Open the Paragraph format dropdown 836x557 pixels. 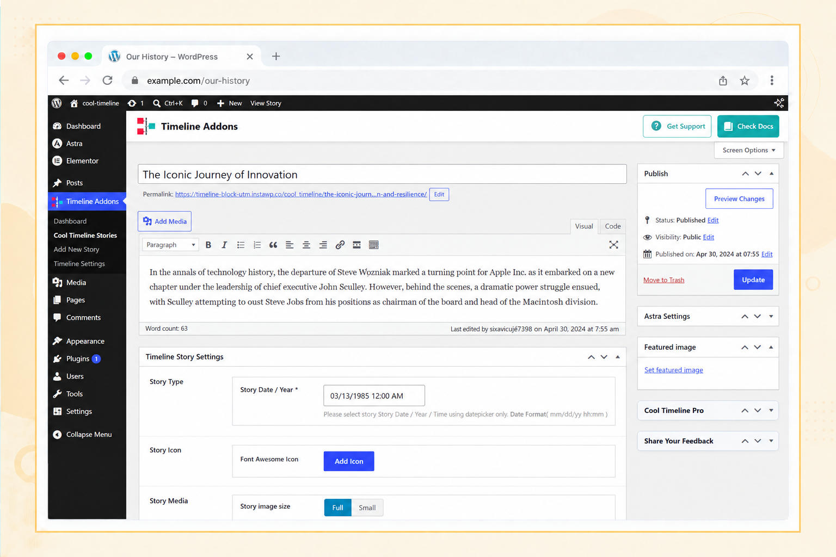[170, 245]
